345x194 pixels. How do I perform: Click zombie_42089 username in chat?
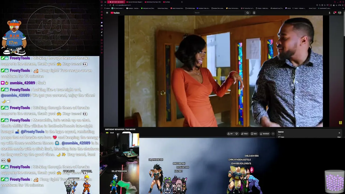tap(22, 83)
